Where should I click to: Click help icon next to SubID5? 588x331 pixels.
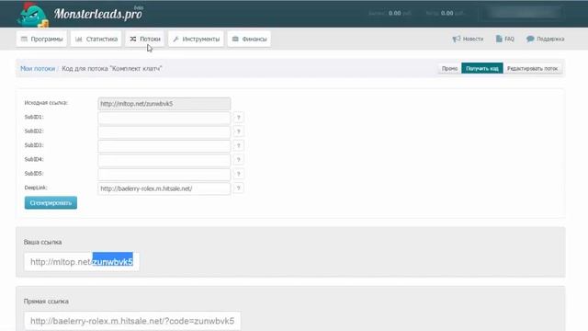[x=238, y=174]
